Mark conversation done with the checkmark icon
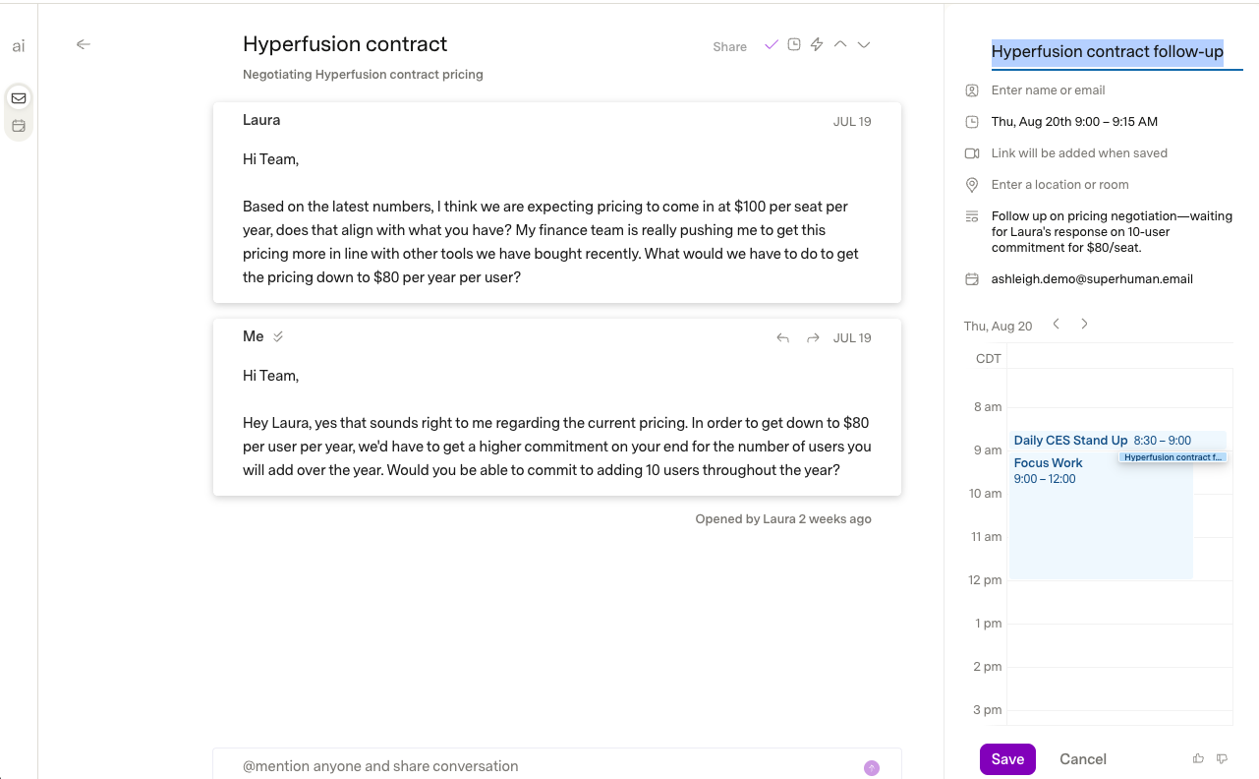 [x=771, y=44]
